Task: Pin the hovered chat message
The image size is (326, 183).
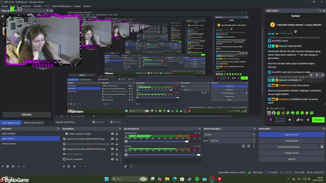Action: [x=317, y=75]
